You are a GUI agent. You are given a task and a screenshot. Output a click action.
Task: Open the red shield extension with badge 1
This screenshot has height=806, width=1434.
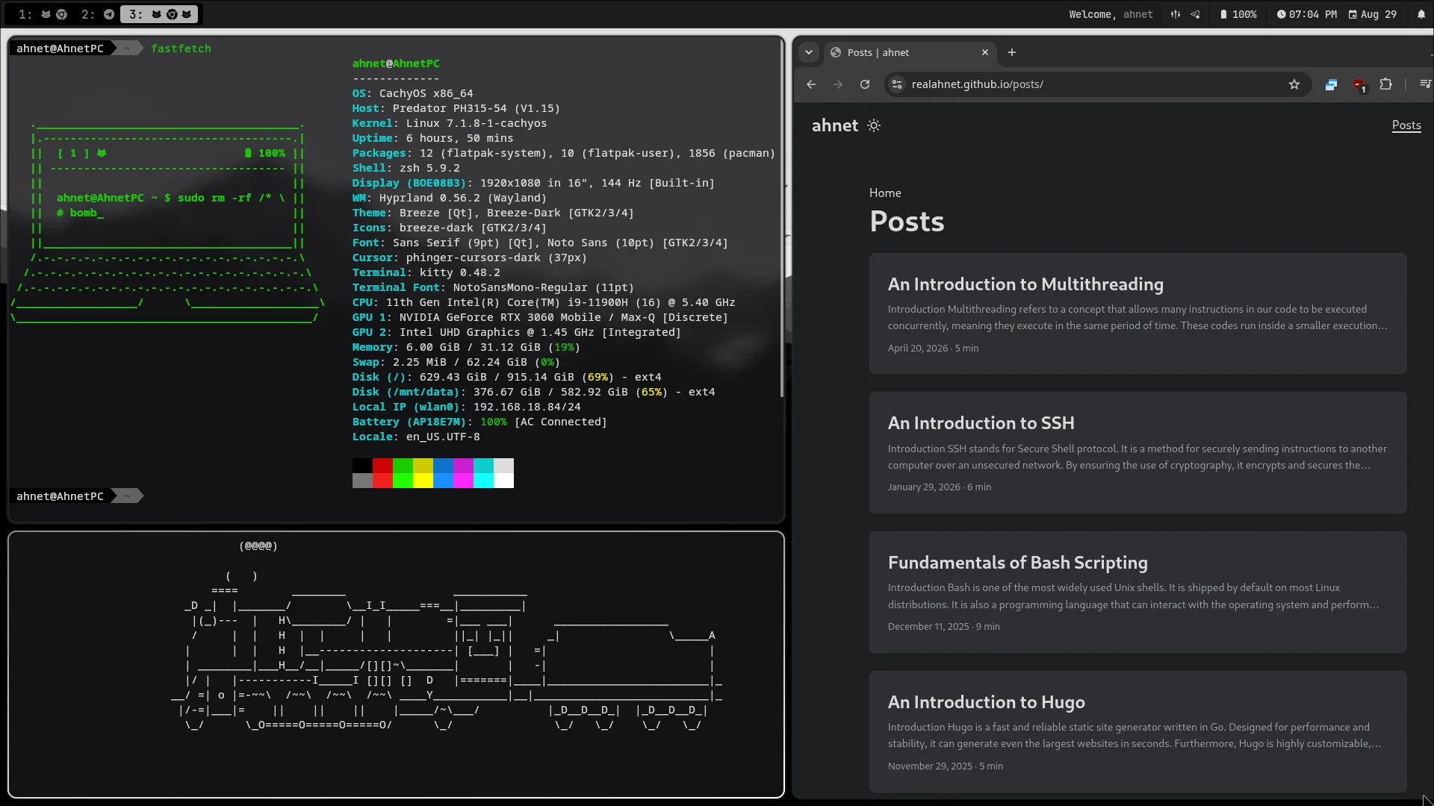[1359, 85]
